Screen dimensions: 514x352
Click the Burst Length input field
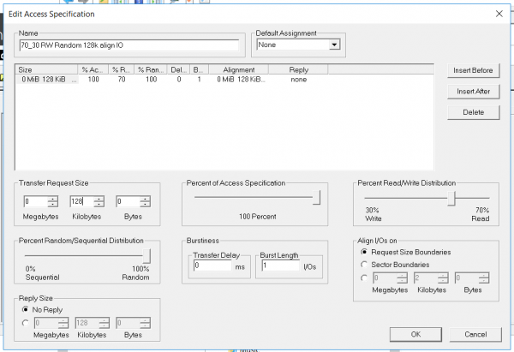pos(279,266)
